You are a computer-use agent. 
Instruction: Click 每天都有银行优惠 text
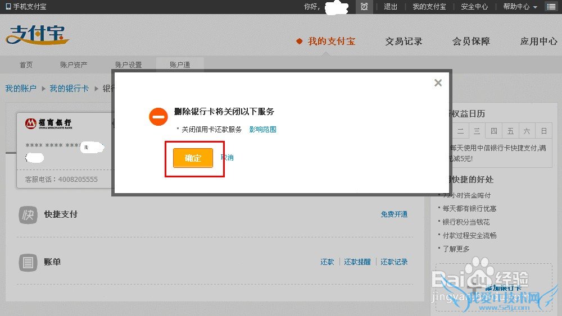(x=469, y=208)
